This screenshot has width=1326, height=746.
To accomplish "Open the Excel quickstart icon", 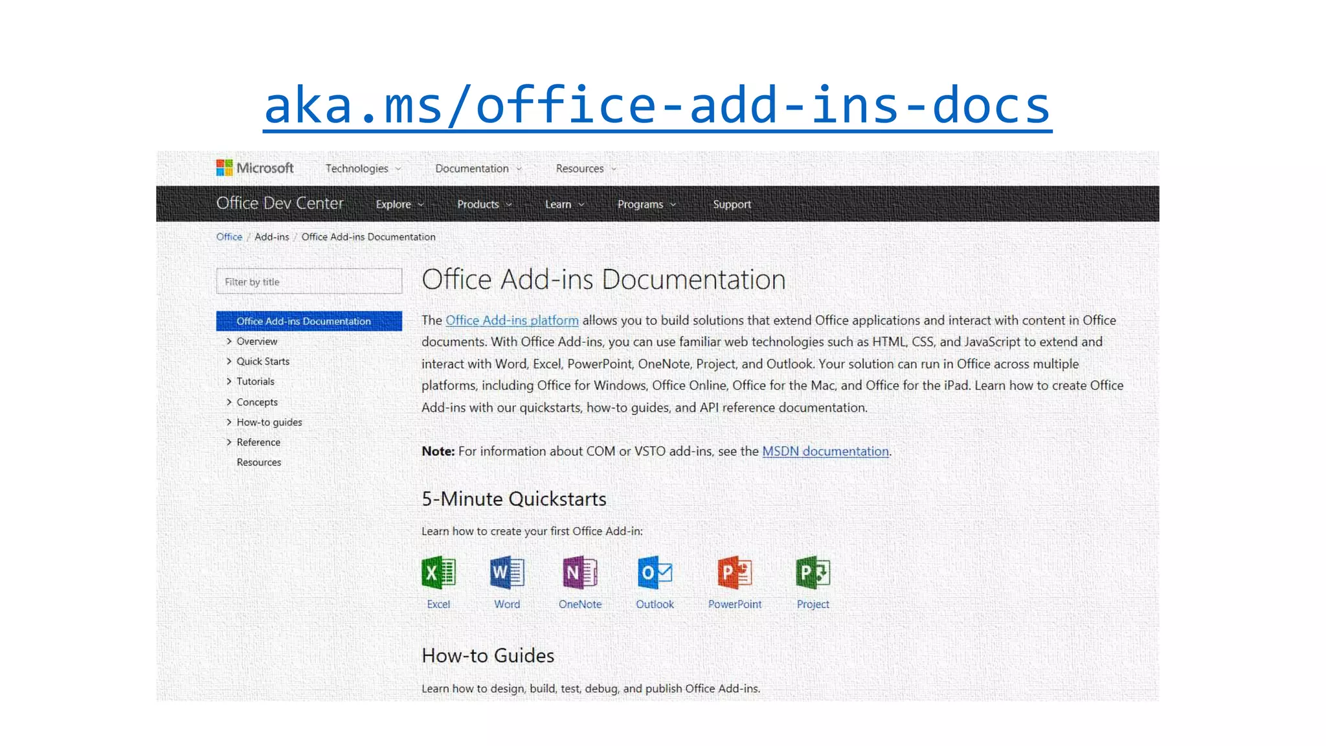I will (438, 572).
